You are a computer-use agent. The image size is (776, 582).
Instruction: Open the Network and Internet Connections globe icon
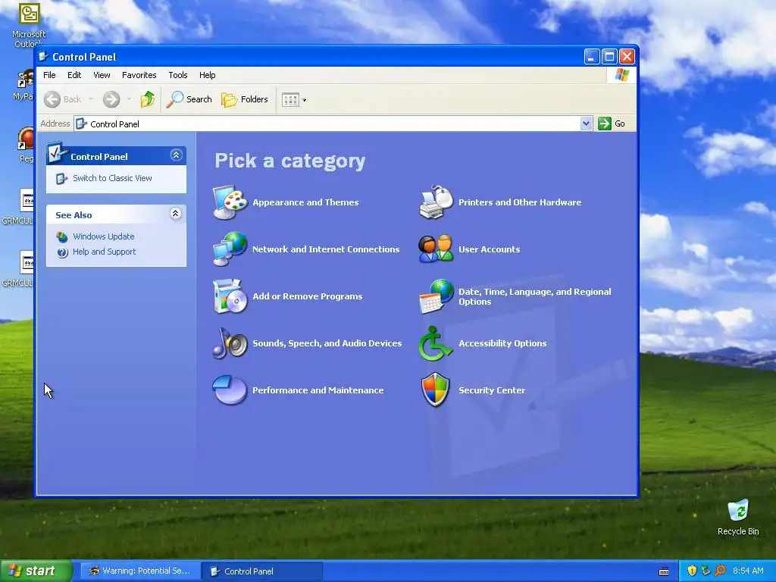[230, 249]
